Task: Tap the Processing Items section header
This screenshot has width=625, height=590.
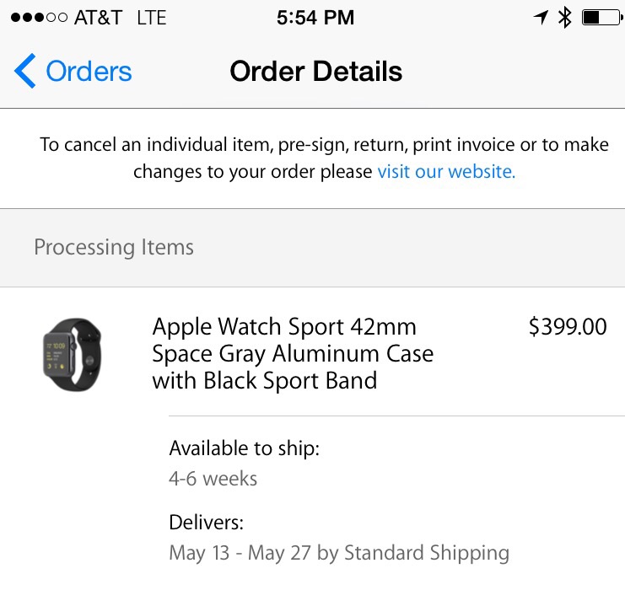Action: click(x=114, y=247)
